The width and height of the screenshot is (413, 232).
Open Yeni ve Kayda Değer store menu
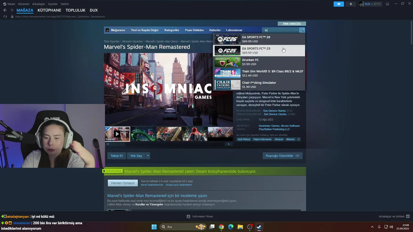[145, 30]
